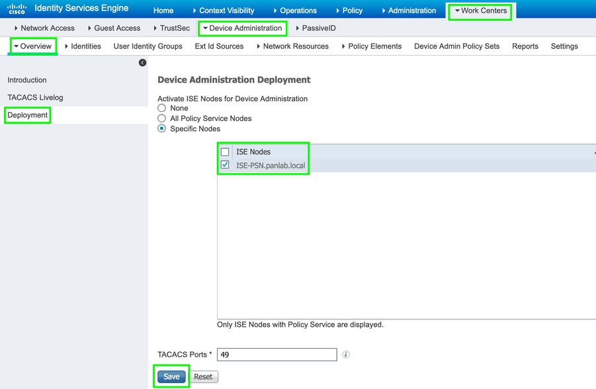Click the ISE-PSN.panlab.local node name
The width and height of the screenshot is (596, 389).
[271, 165]
